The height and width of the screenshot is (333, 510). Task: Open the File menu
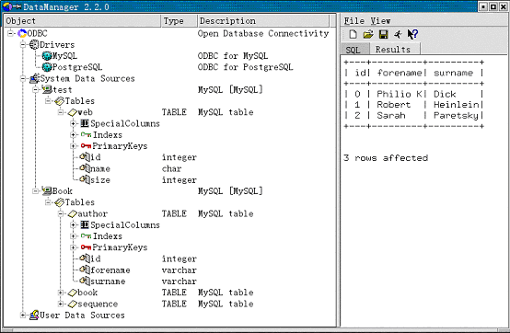coord(354,21)
